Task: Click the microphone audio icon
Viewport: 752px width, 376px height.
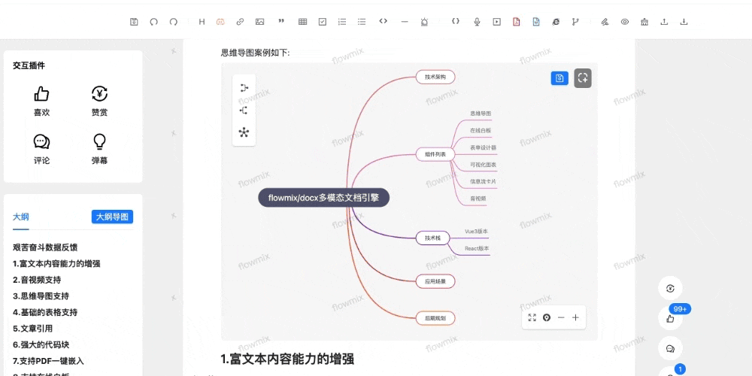Action: [478, 22]
